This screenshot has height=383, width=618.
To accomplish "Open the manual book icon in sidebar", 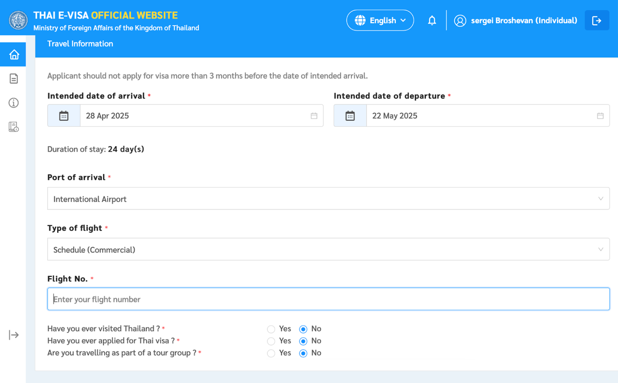I will [x=14, y=127].
